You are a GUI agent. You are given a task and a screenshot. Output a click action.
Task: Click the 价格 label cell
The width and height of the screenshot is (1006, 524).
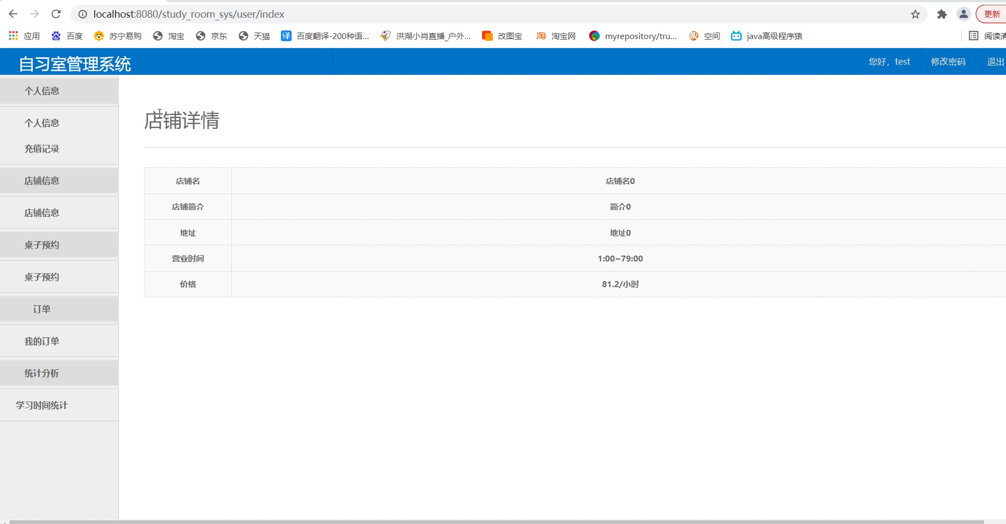pos(188,284)
